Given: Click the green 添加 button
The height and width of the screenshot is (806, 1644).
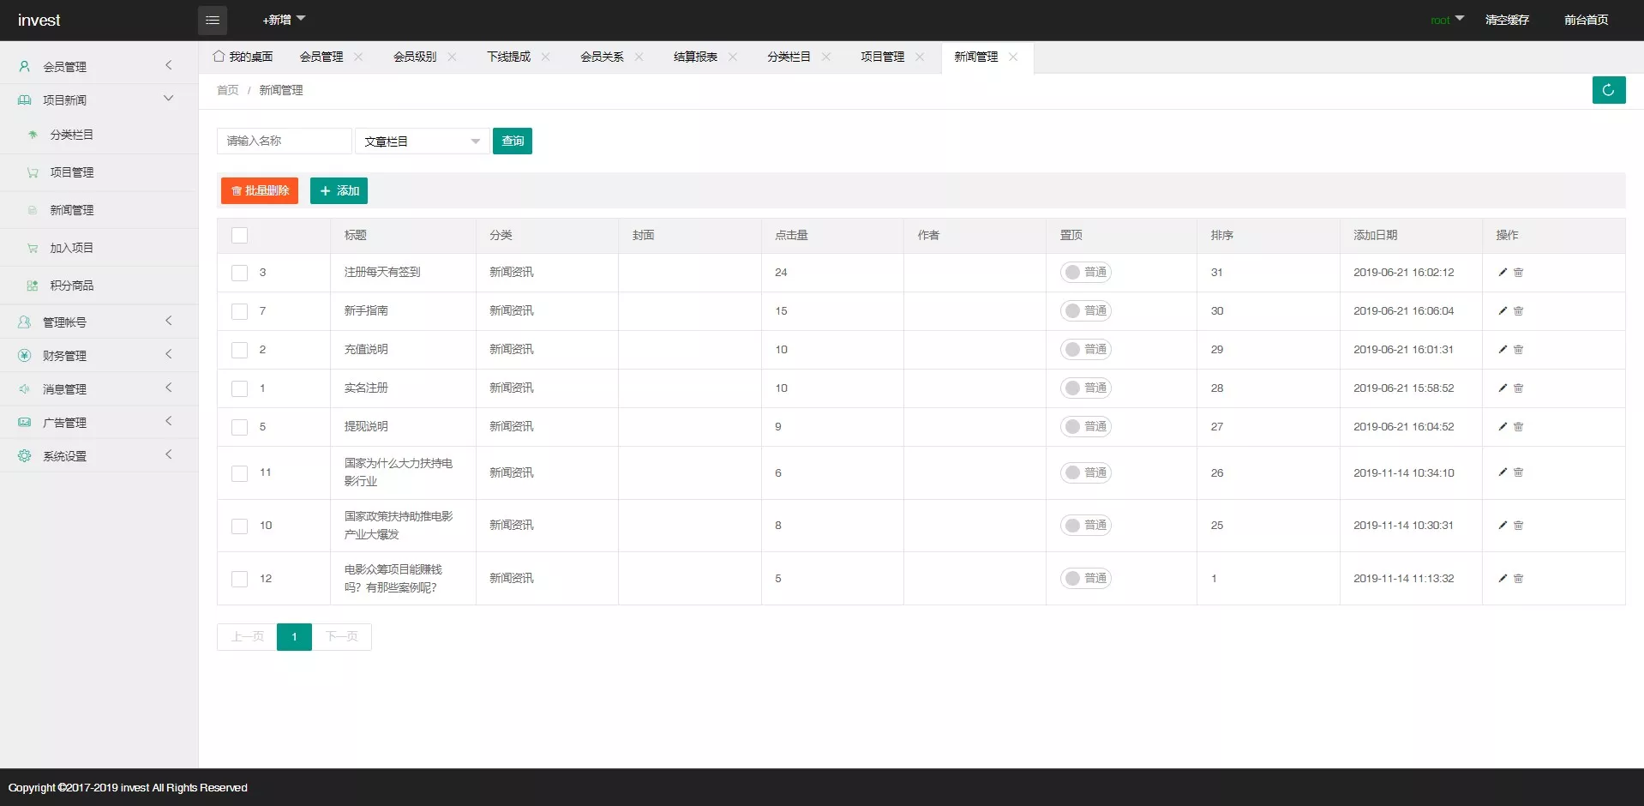Looking at the screenshot, I should 339,191.
